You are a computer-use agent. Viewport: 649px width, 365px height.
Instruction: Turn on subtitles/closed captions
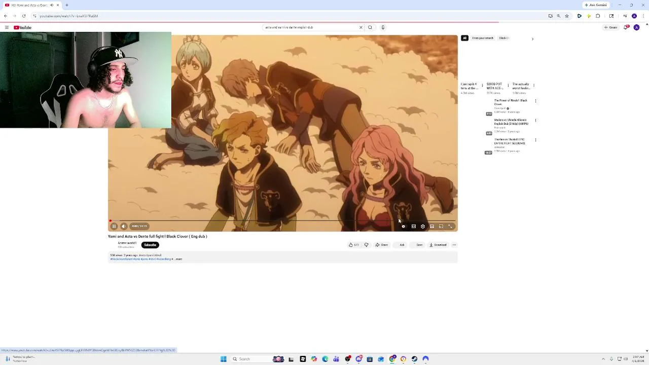pyautogui.click(x=413, y=227)
